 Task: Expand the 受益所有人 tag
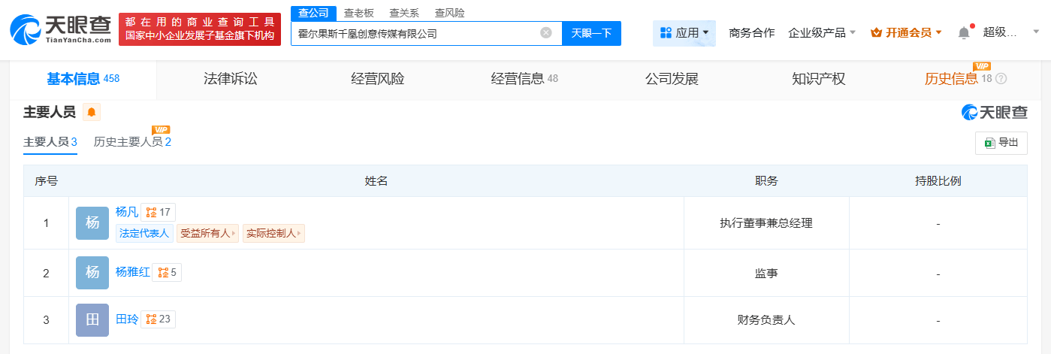point(207,234)
